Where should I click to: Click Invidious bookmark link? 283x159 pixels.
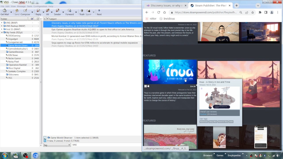point(167,19)
